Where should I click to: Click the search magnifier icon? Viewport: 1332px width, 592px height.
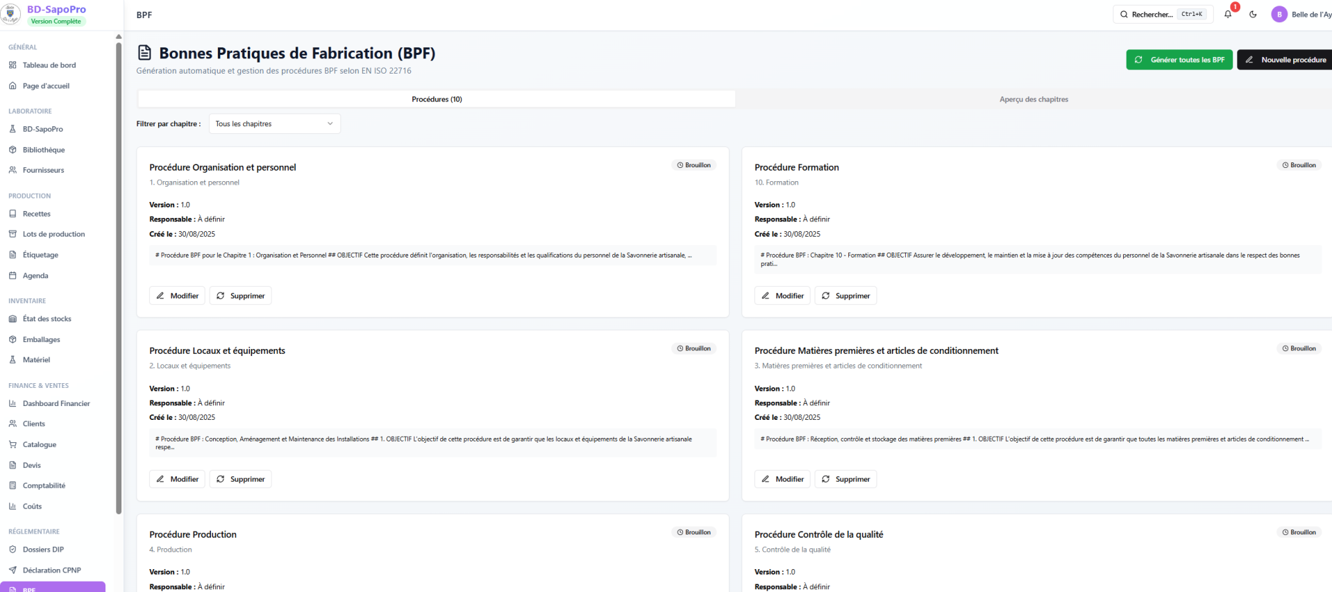1124,15
